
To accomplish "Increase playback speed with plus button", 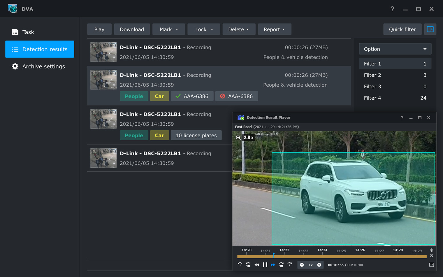I will [319, 265].
